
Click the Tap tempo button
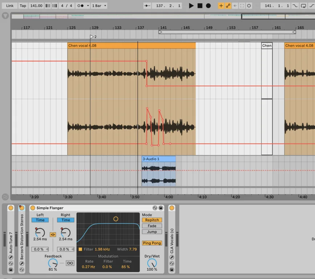click(x=23, y=5)
